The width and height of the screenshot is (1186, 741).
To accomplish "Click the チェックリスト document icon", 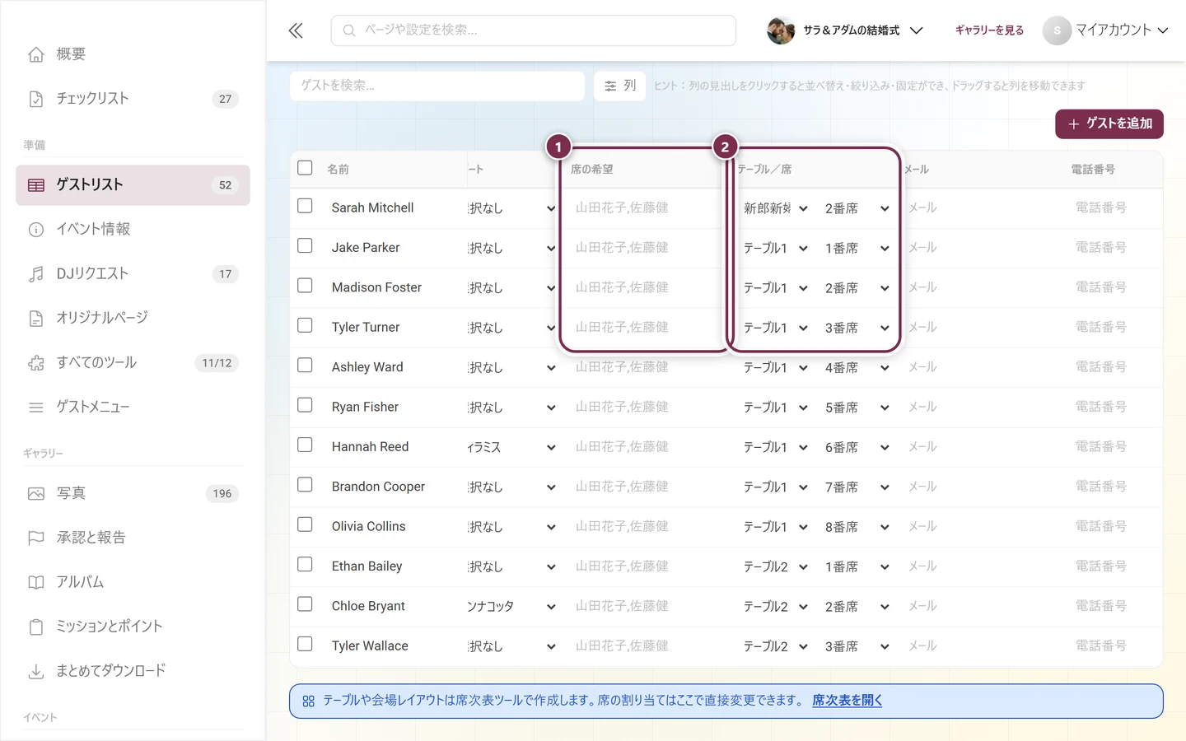I will tap(36, 99).
